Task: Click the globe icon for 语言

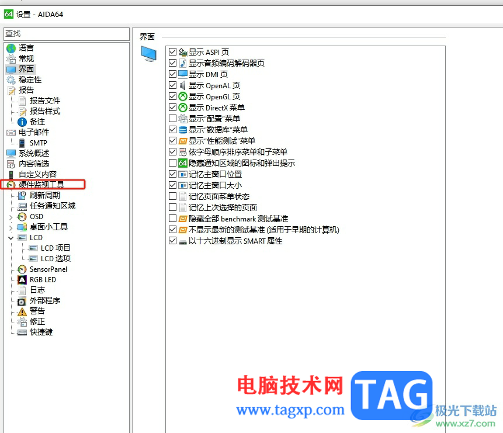Action: (x=11, y=48)
